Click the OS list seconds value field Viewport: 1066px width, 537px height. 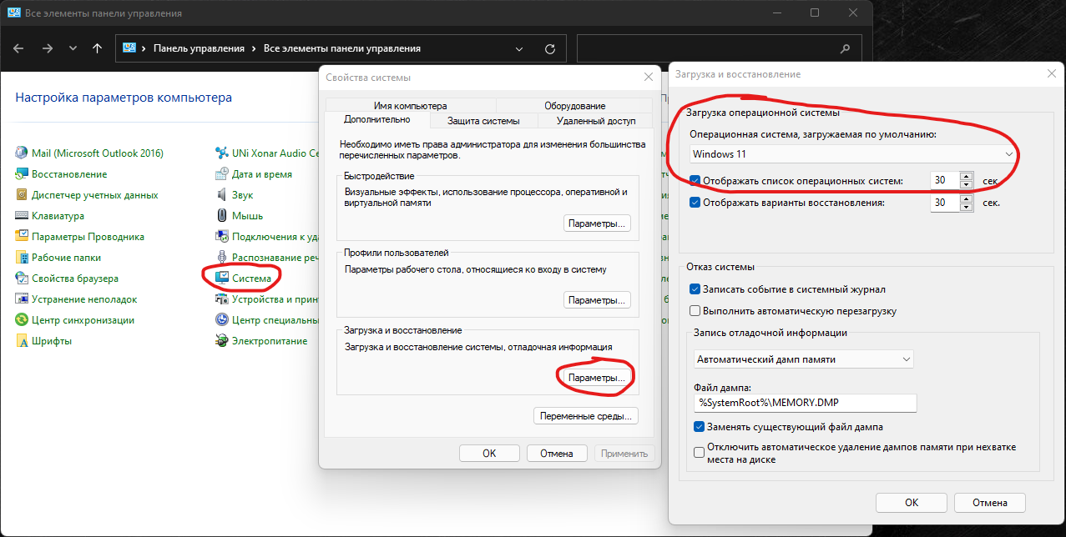coord(945,181)
